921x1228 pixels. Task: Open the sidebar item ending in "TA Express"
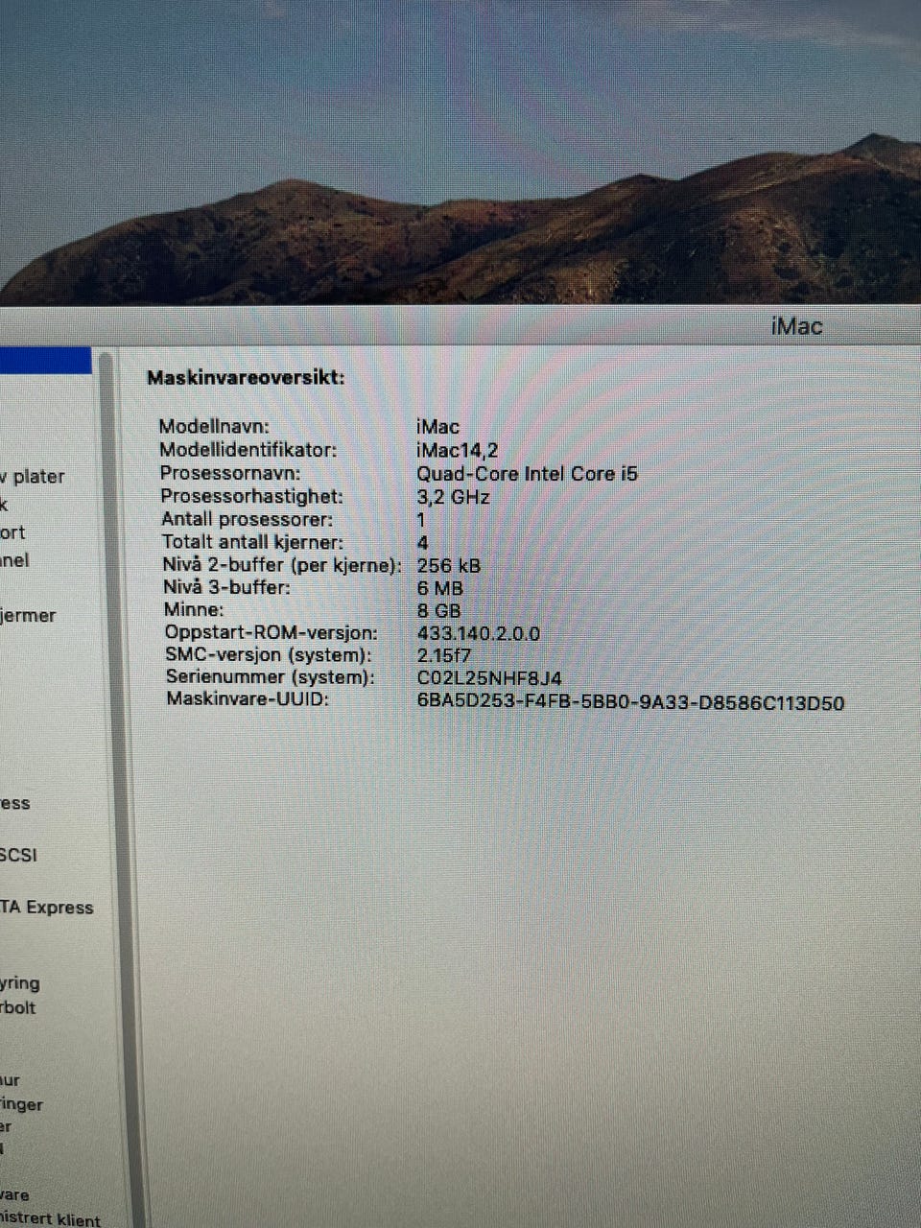pos(46,908)
